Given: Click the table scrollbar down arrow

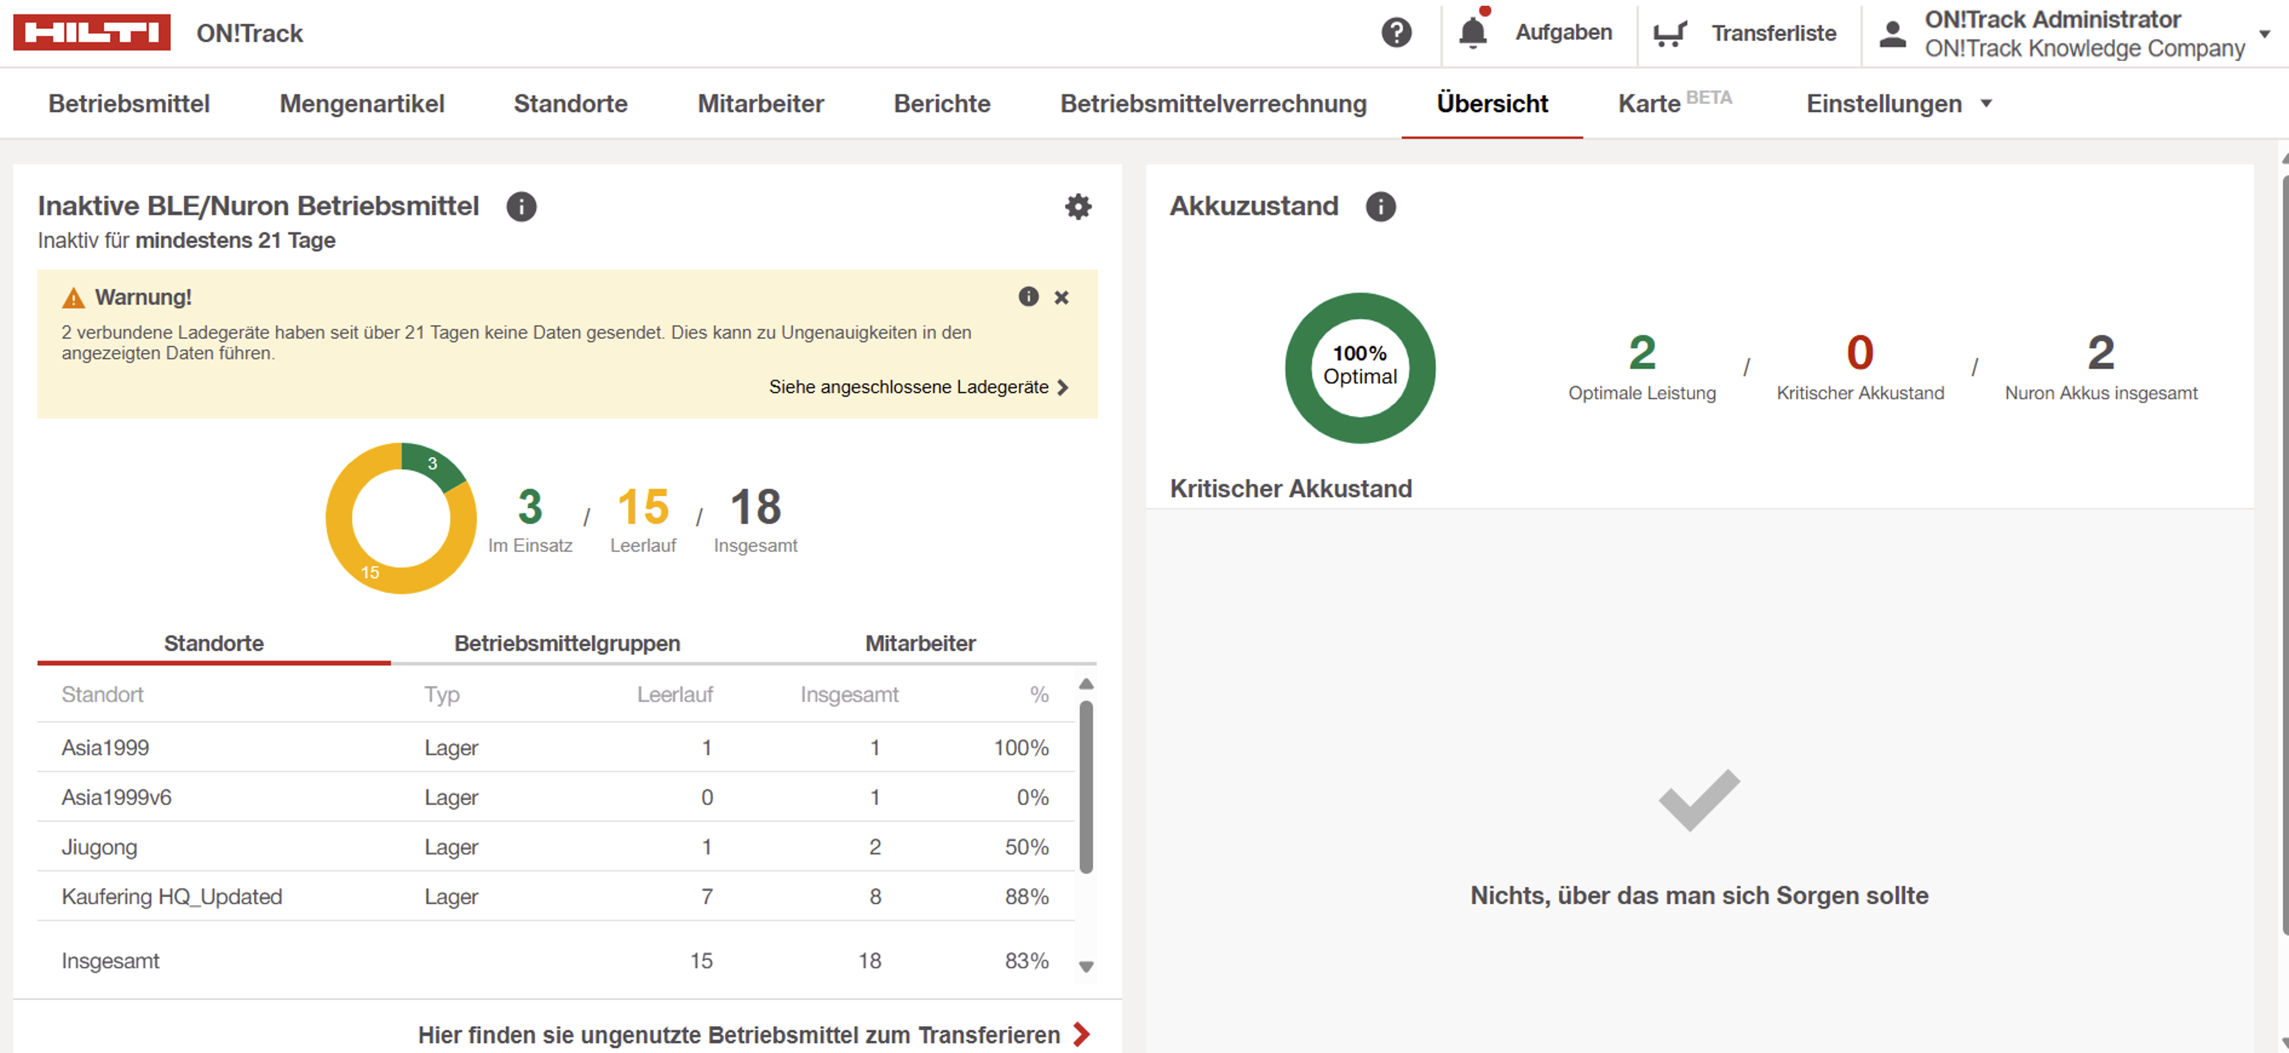Looking at the screenshot, I should point(1086,967).
